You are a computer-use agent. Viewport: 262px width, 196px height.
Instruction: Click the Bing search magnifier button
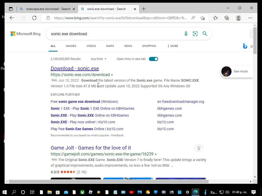click(205, 34)
